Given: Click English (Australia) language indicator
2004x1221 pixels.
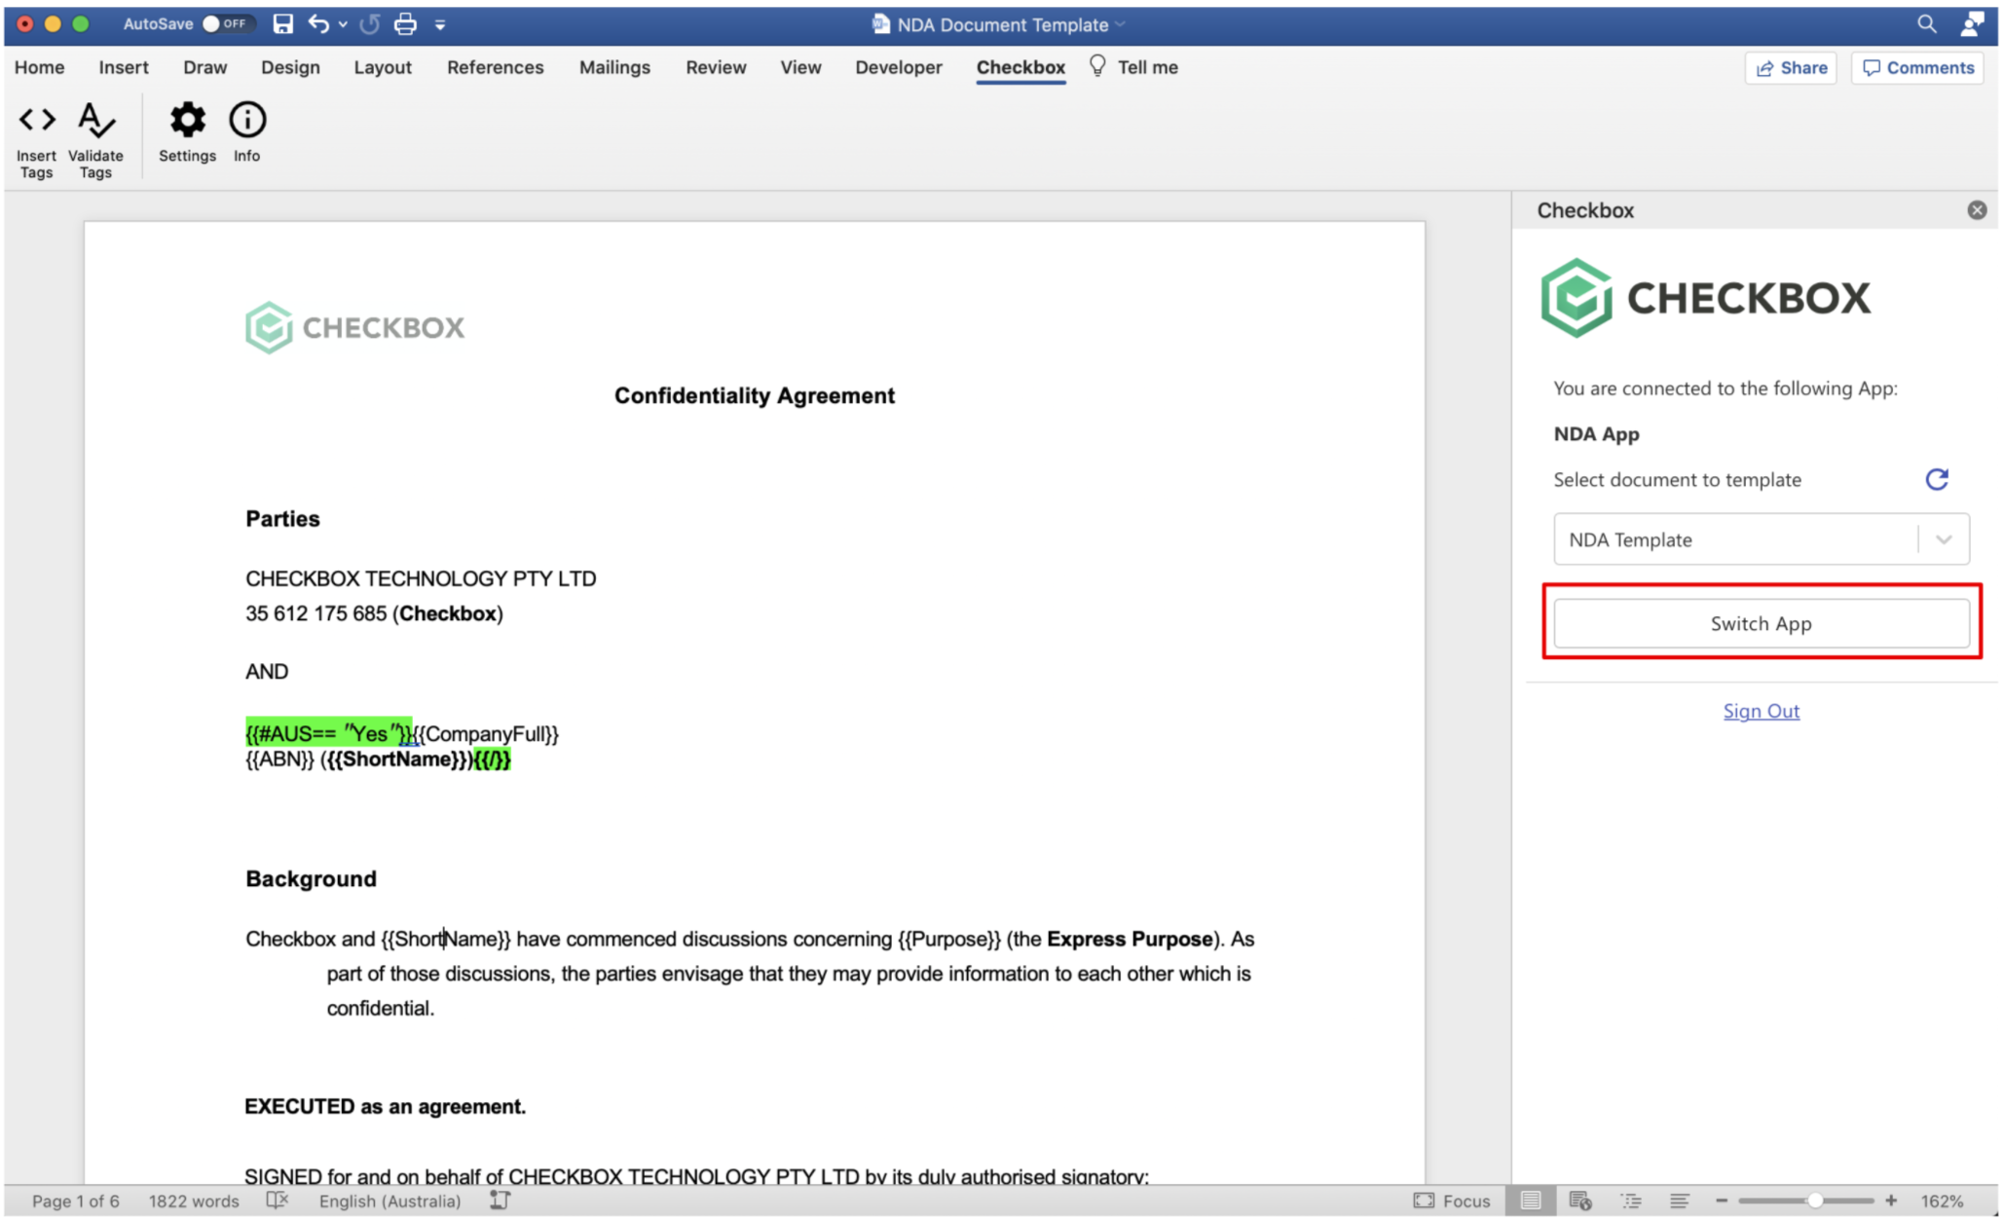Looking at the screenshot, I should point(390,1201).
